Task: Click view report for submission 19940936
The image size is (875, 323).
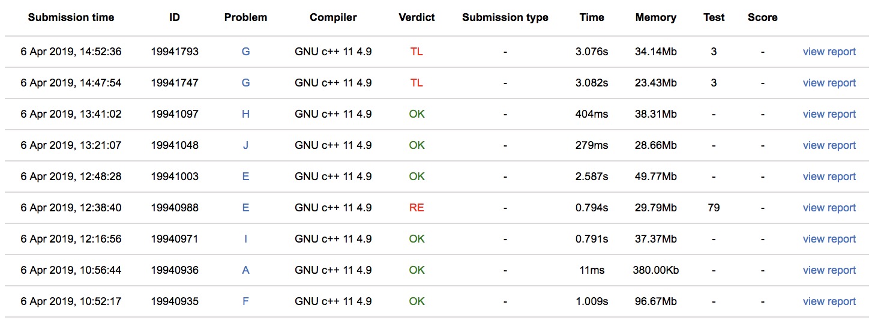Action: coord(829,270)
